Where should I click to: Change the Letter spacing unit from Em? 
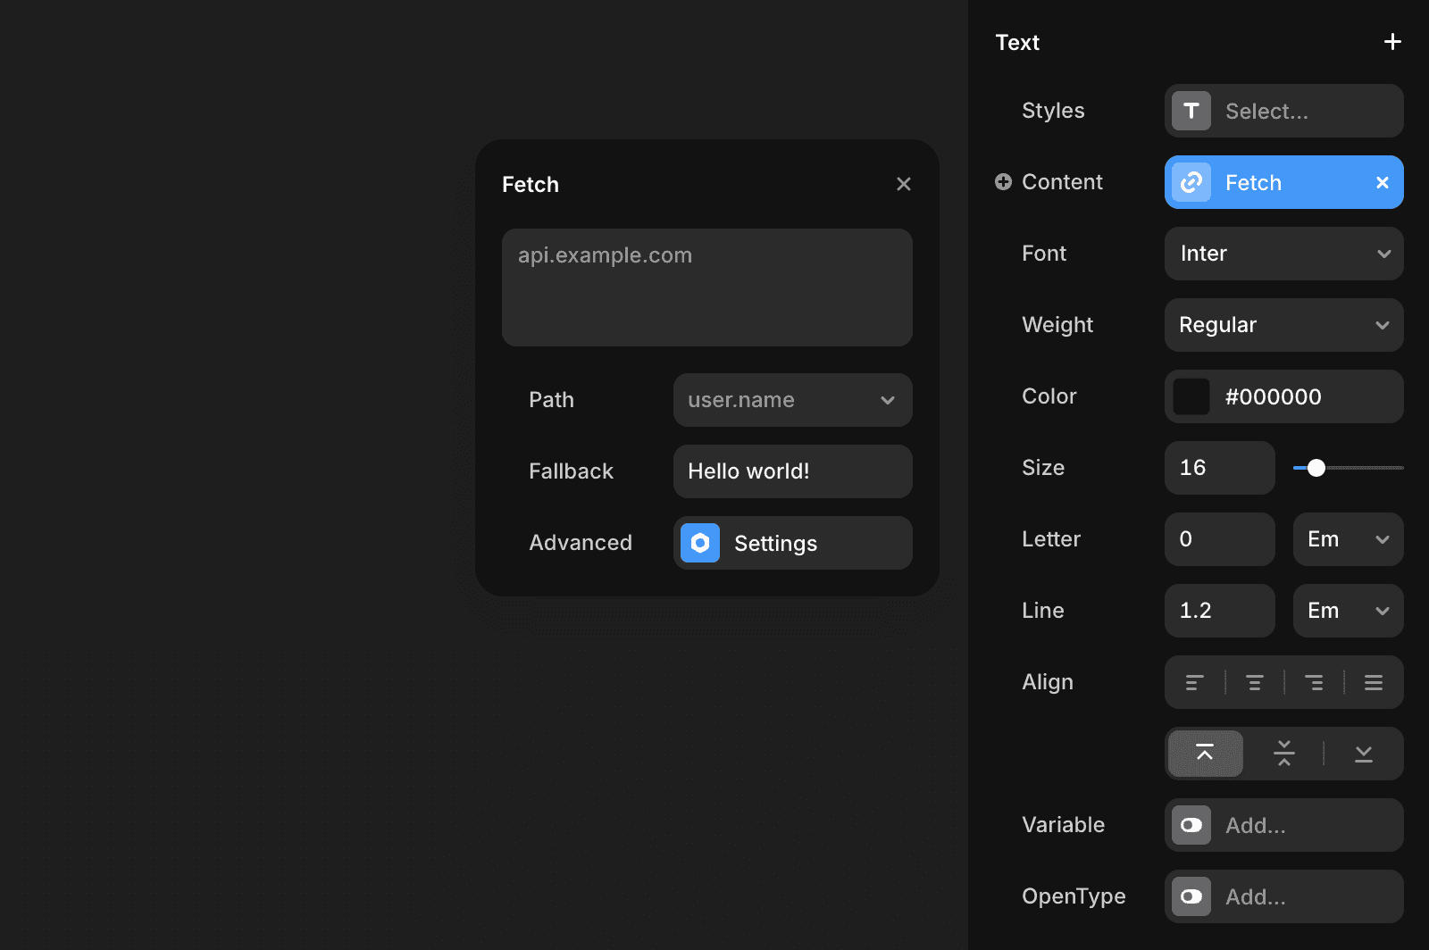tap(1347, 539)
